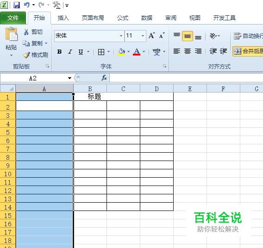
Task: Click the decrease font size icon
Action: tap(162, 36)
